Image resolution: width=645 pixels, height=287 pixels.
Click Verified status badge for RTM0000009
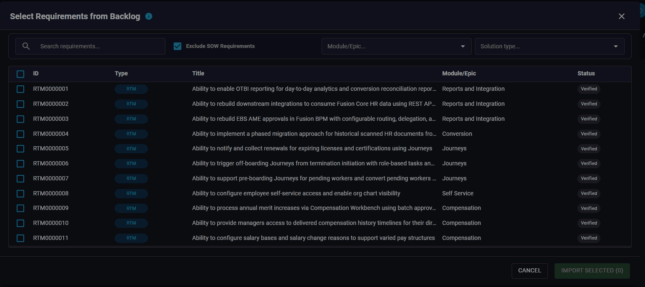point(589,208)
